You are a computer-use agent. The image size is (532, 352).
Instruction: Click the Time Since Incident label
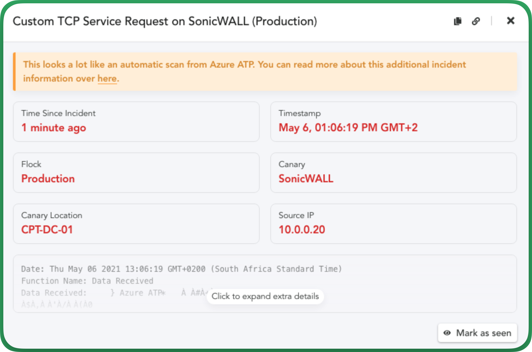[x=58, y=113]
